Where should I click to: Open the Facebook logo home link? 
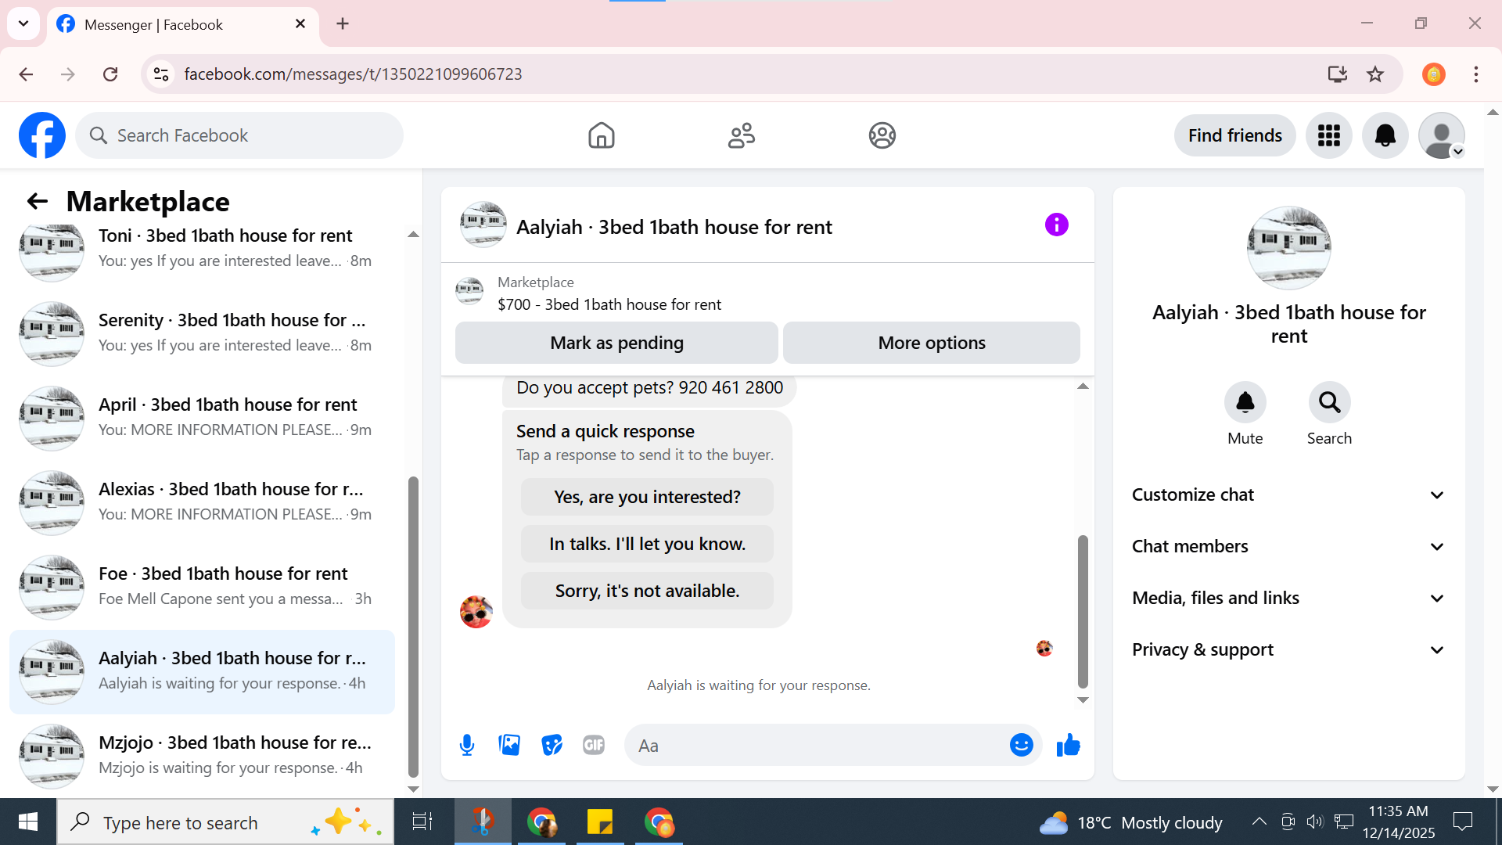(42, 135)
